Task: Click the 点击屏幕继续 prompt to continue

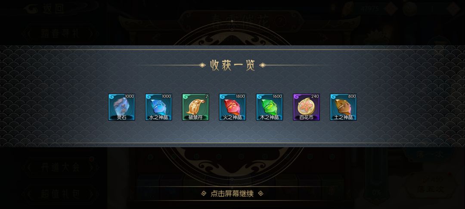Action: (232, 194)
